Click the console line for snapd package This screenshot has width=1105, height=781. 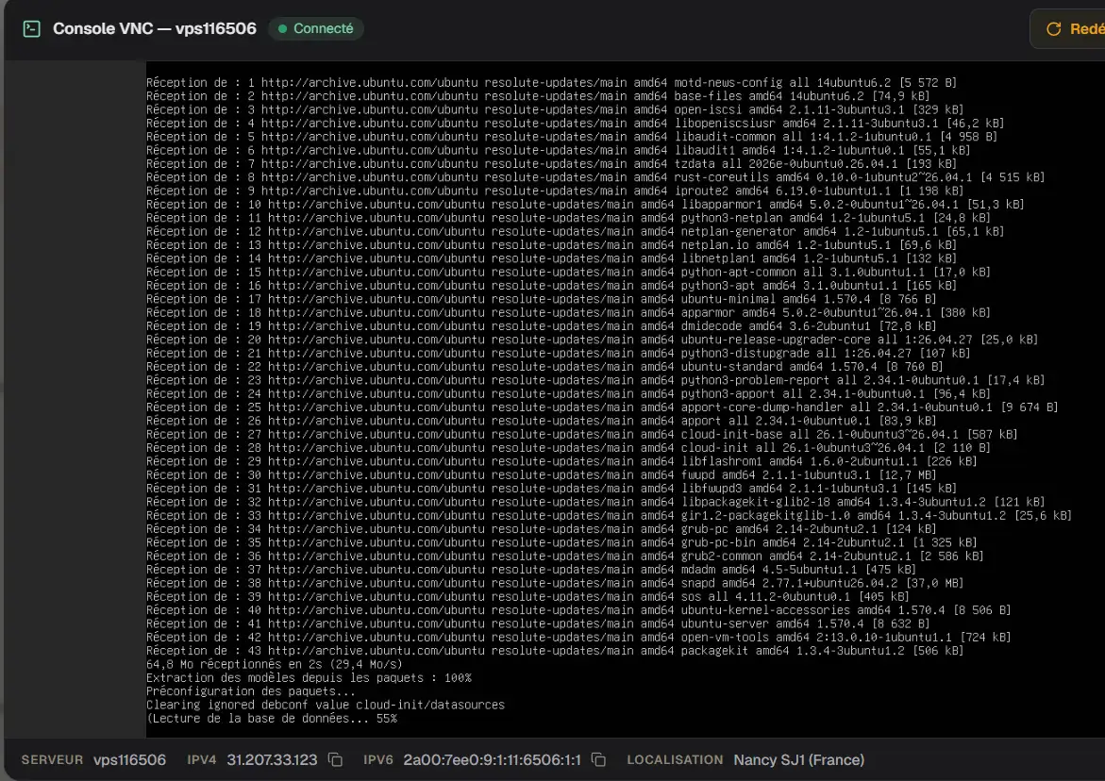pos(555,583)
